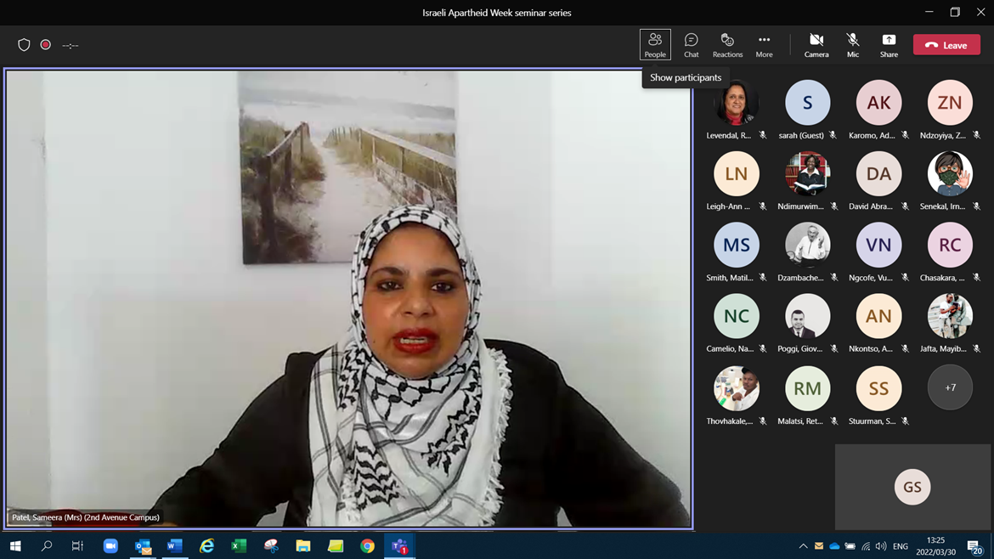Open File Explorer from taskbar

click(303, 545)
